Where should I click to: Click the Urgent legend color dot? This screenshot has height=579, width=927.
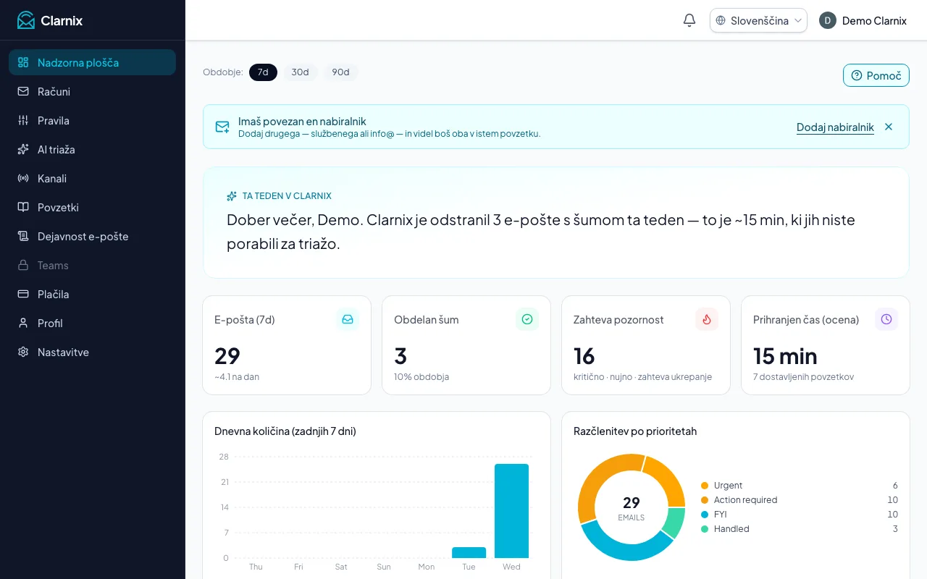[x=705, y=486]
